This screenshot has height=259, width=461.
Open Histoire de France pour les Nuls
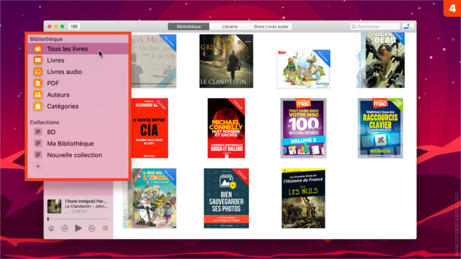click(303, 198)
